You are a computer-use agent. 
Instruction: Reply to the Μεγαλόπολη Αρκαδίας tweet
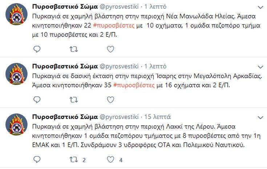pyautogui.click(x=37, y=99)
